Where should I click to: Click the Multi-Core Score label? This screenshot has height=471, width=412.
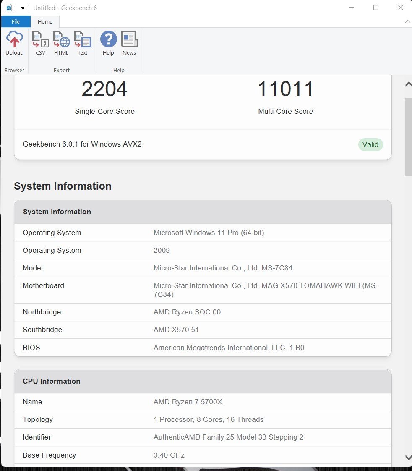pyautogui.click(x=286, y=111)
